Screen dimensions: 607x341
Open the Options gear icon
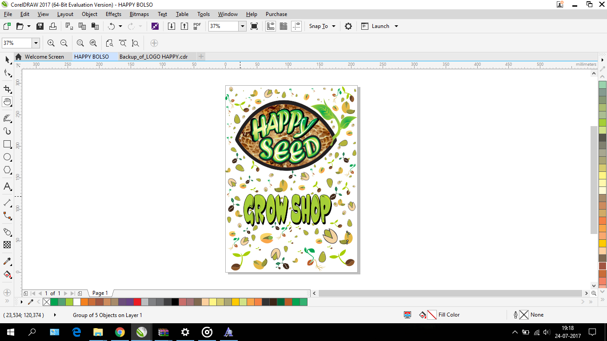(x=348, y=26)
